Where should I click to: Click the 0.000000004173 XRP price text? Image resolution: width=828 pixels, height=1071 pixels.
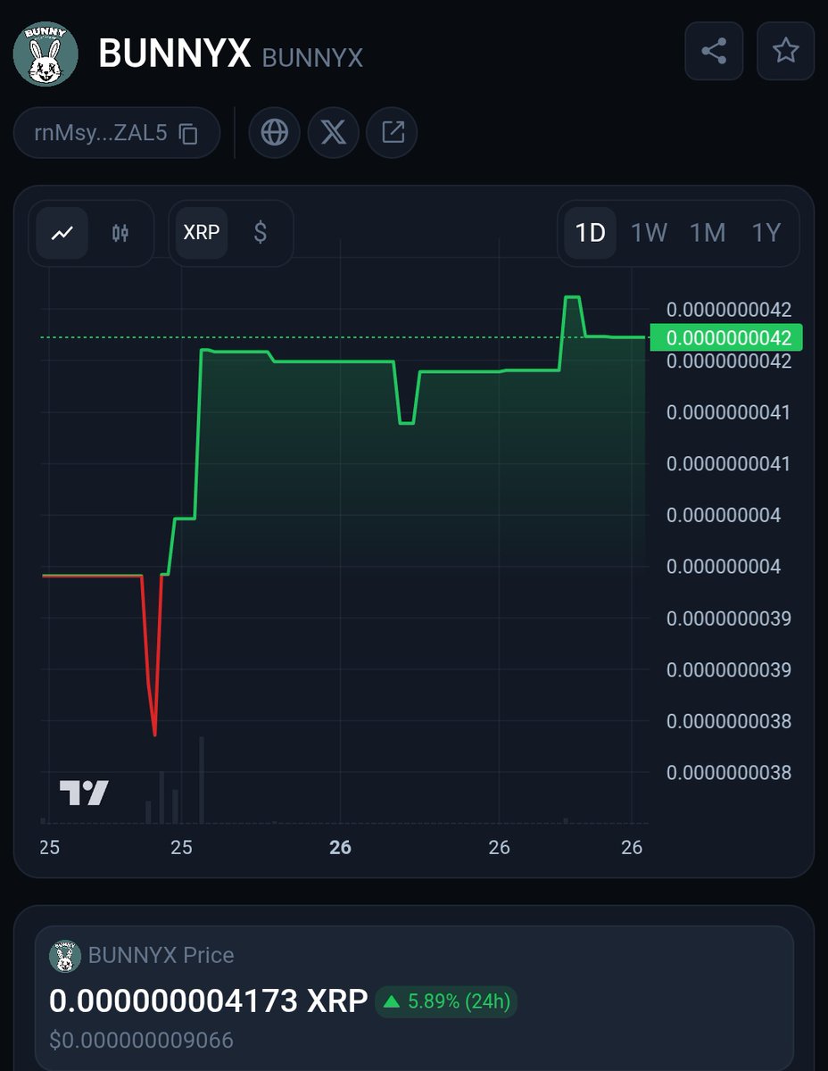pos(207,1001)
